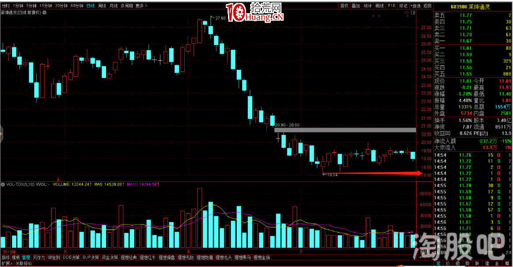Click stock title 603900 莱绅通灵
The height and width of the screenshot is (267, 513).
[x=470, y=7]
